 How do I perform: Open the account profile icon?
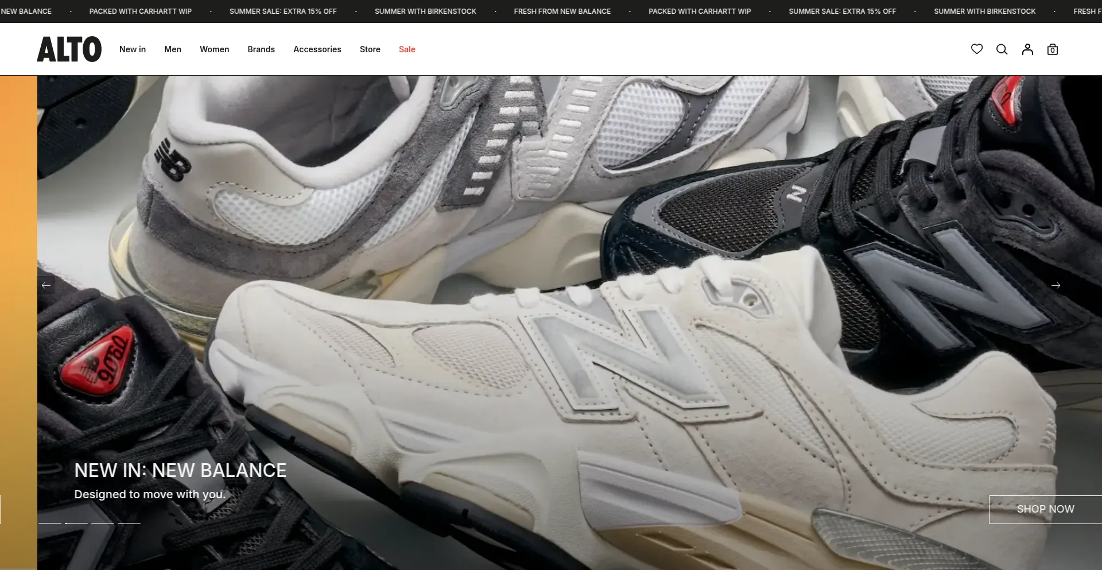click(1027, 49)
